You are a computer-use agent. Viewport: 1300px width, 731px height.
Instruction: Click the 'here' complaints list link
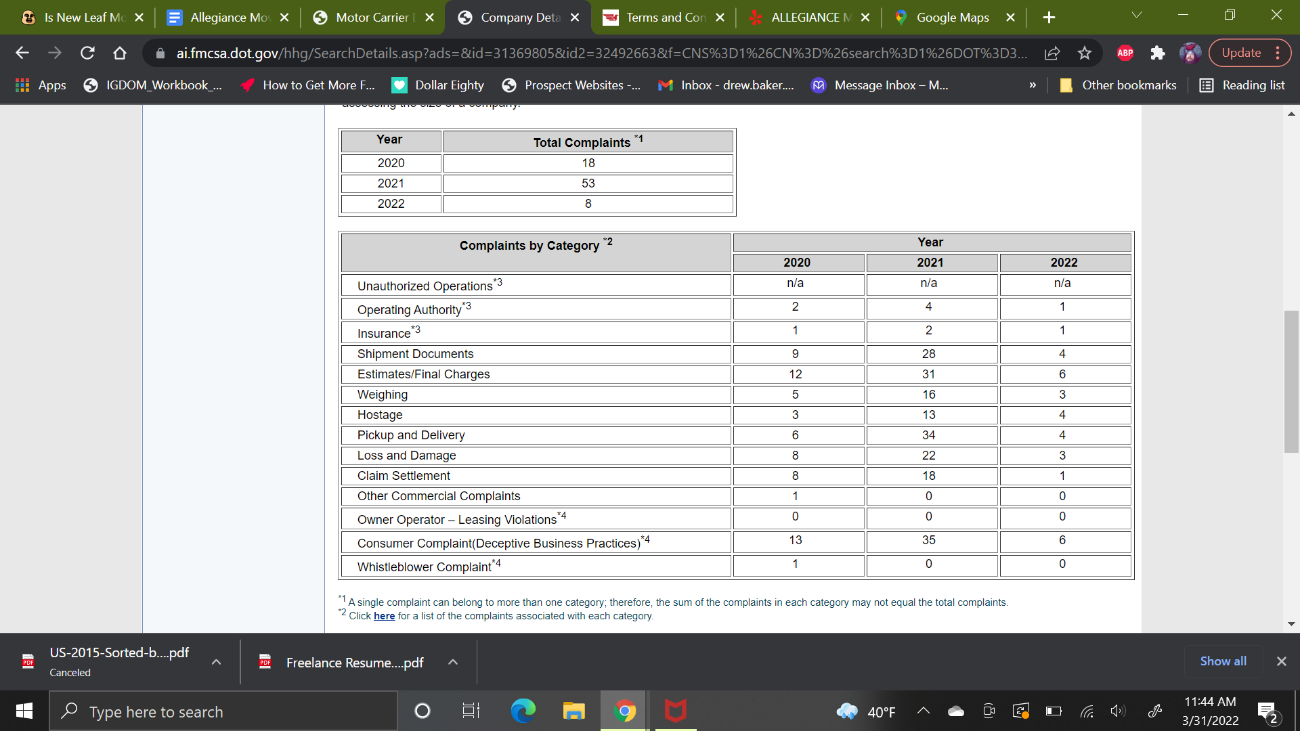384,616
